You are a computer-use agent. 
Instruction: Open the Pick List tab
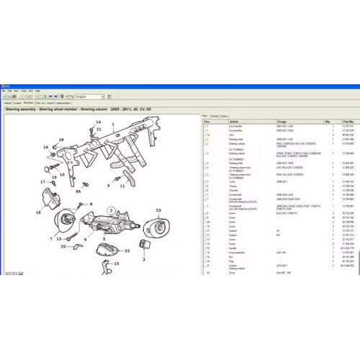(x=40, y=103)
